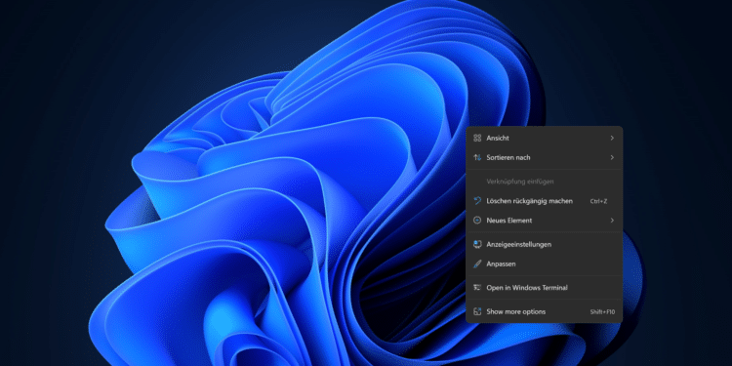Click the plus icon beside Neues Element
Screen dimensions: 732x366
click(x=477, y=221)
